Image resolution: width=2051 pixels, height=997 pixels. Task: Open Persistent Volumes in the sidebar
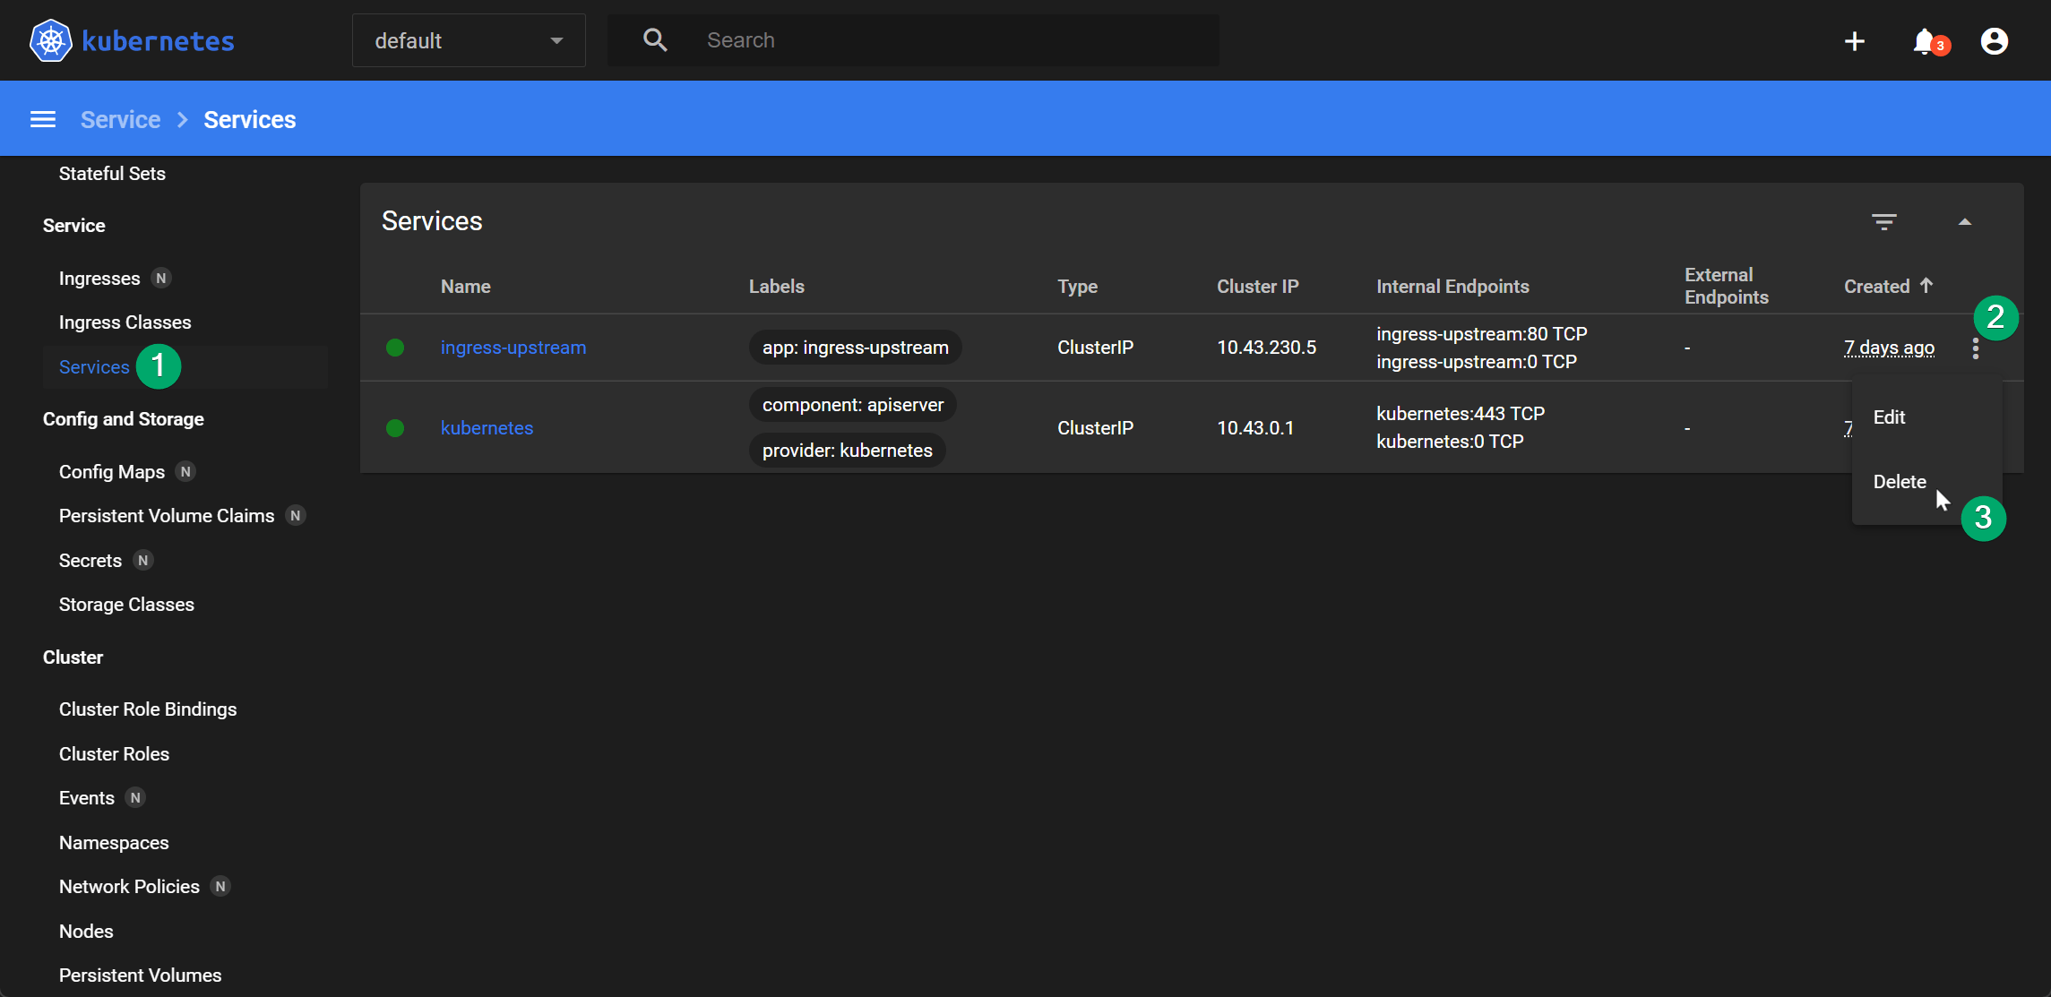pos(140,976)
